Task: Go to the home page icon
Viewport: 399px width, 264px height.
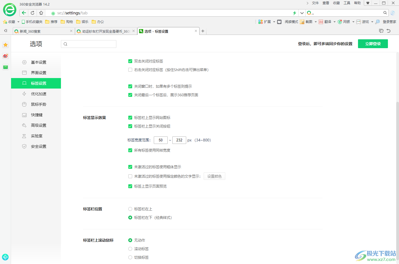Action: tap(41, 13)
